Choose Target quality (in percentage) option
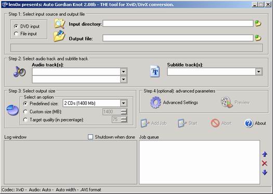Image resolution: width=273 pixels, height=194 pixels. coord(25,119)
